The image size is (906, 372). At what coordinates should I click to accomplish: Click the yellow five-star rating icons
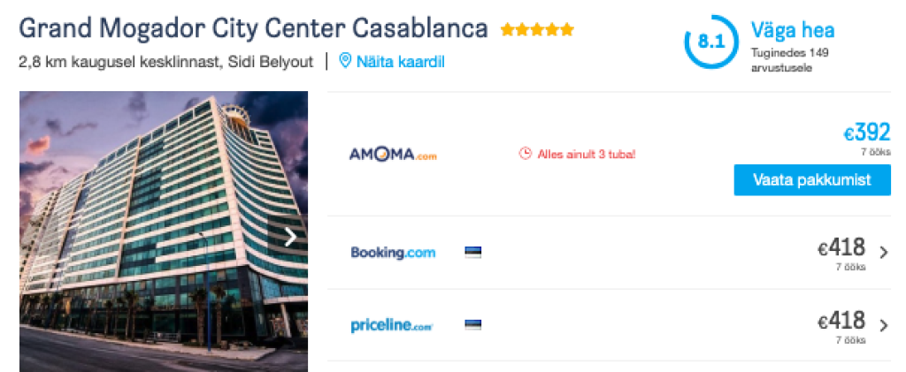[x=537, y=30]
